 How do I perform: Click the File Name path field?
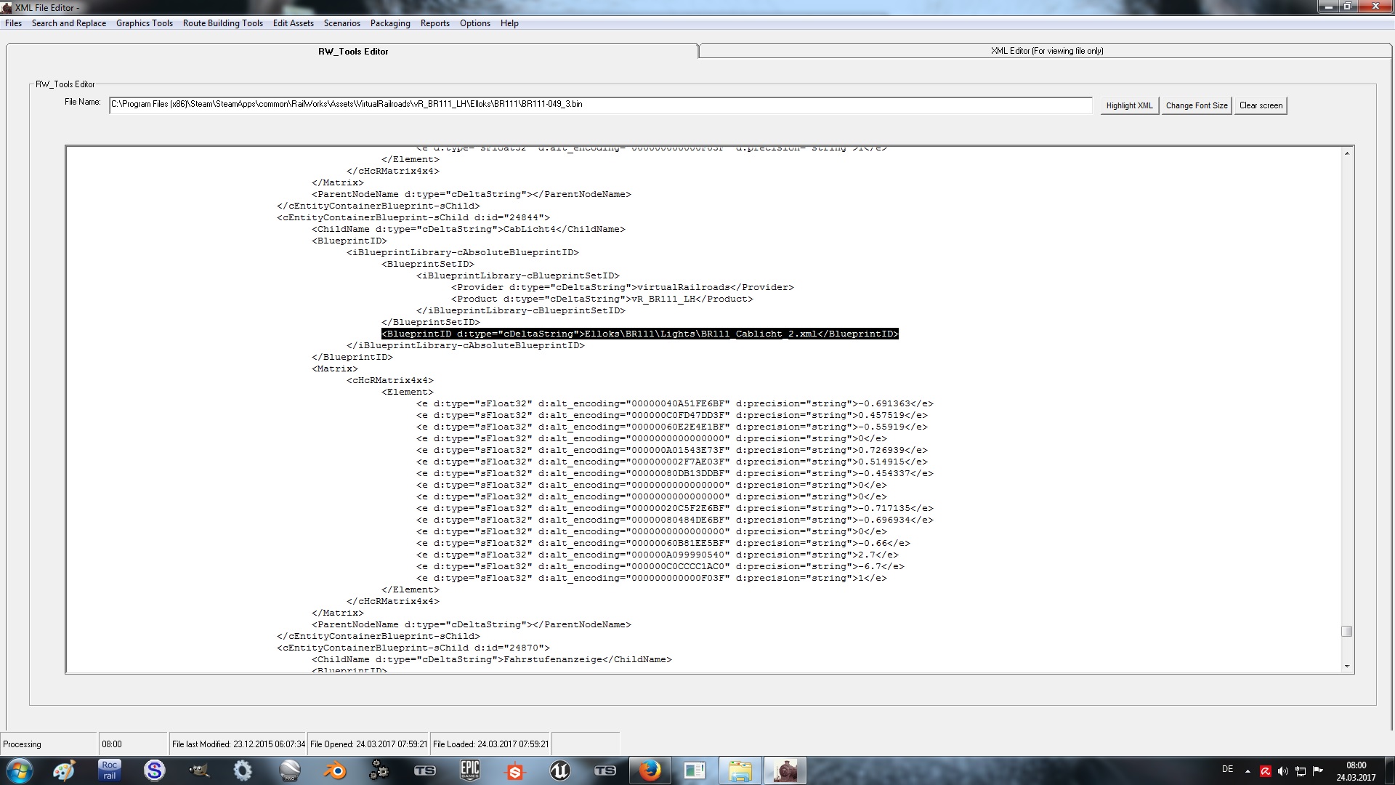(x=600, y=105)
